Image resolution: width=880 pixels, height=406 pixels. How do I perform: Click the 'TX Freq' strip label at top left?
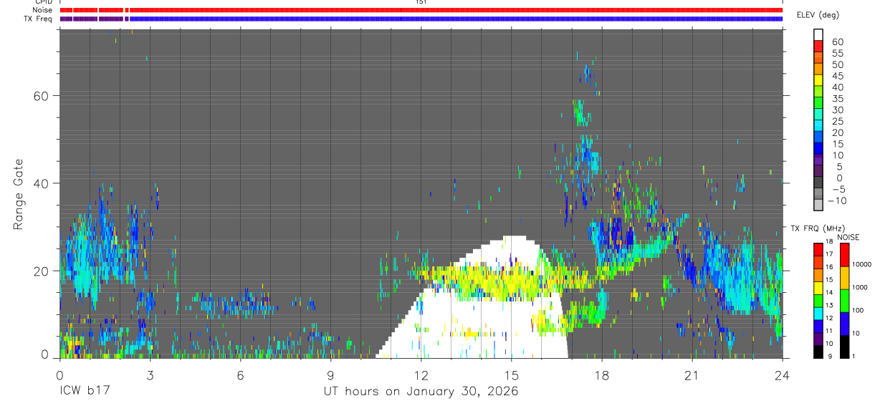click(38, 19)
